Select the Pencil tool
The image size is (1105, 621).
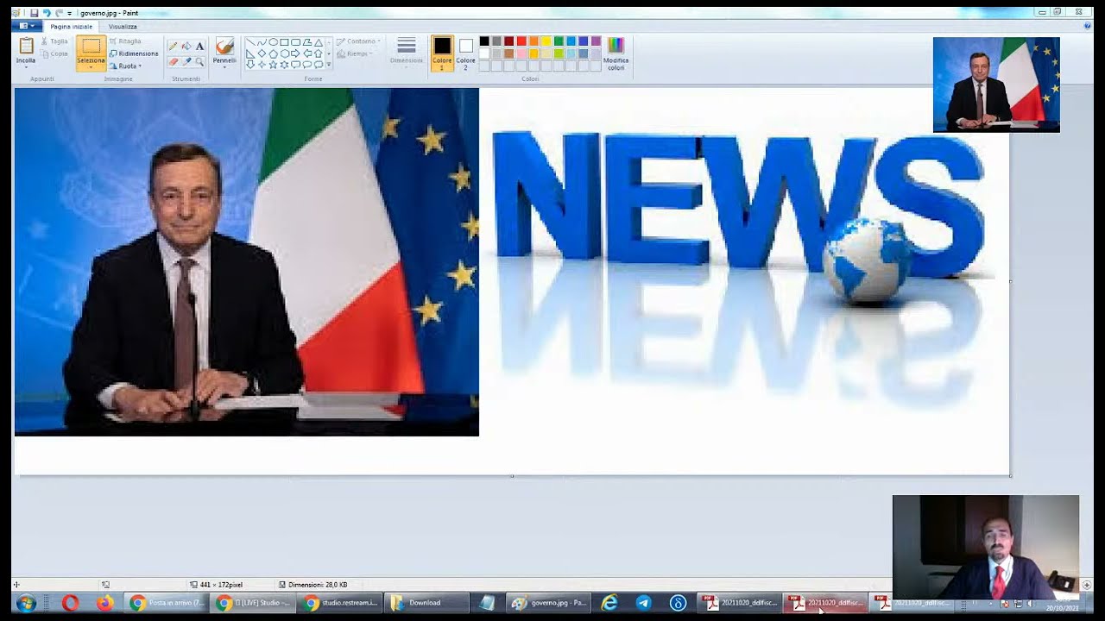pyautogui.click(x=173, y=47)
